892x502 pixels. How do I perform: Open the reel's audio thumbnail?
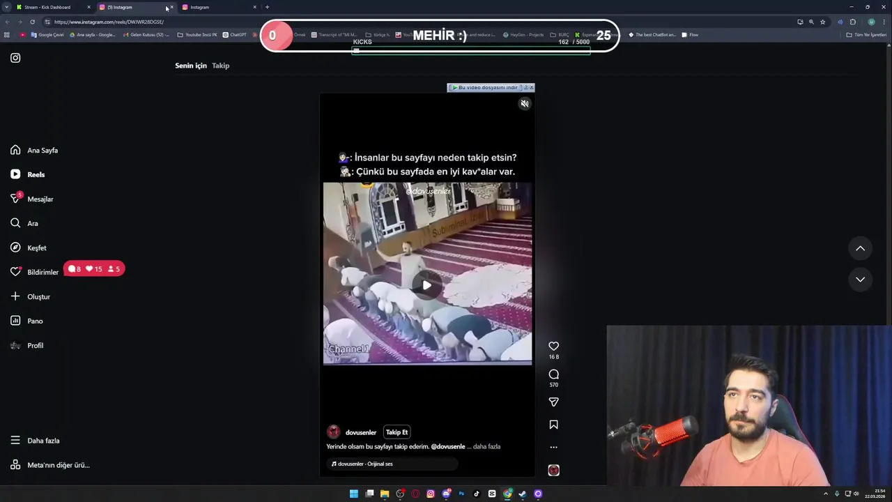click(553, 471)
